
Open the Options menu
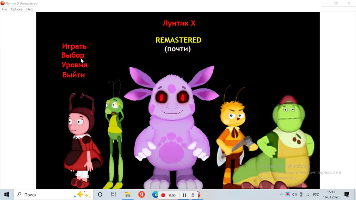point(17,9)
